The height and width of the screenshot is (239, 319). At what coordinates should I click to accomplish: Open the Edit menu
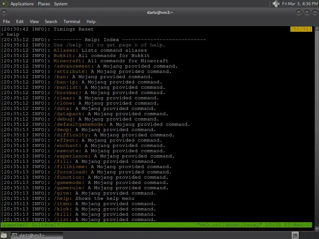[20, 21]
